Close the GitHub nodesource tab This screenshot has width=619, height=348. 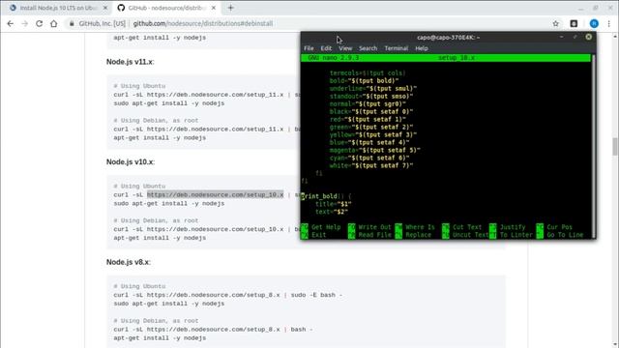click(x=214, y=8)
